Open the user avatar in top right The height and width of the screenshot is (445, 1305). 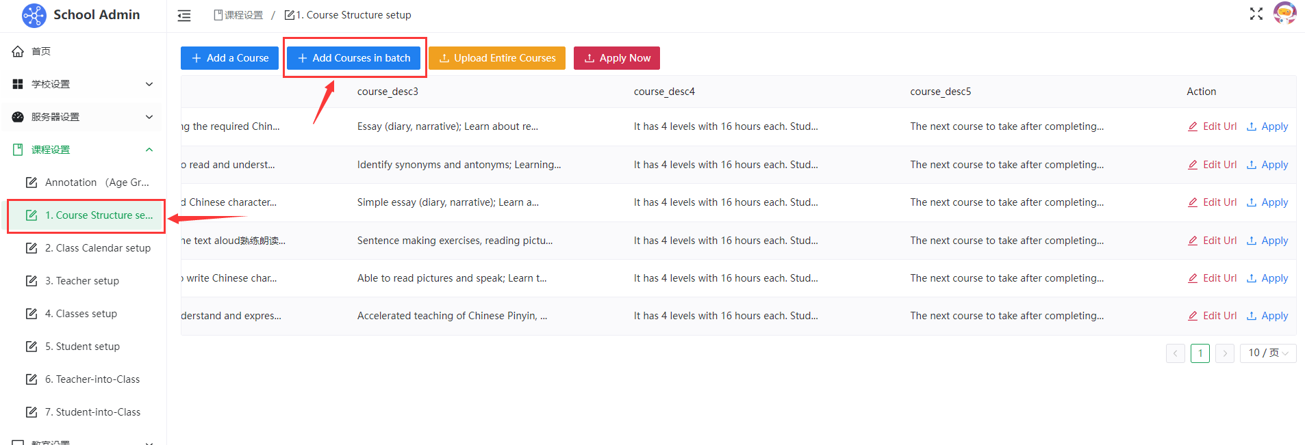[x=1284, y=14]
